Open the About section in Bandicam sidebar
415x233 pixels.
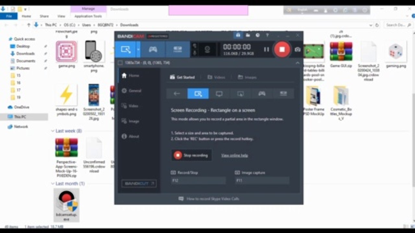tap(130, 137)
